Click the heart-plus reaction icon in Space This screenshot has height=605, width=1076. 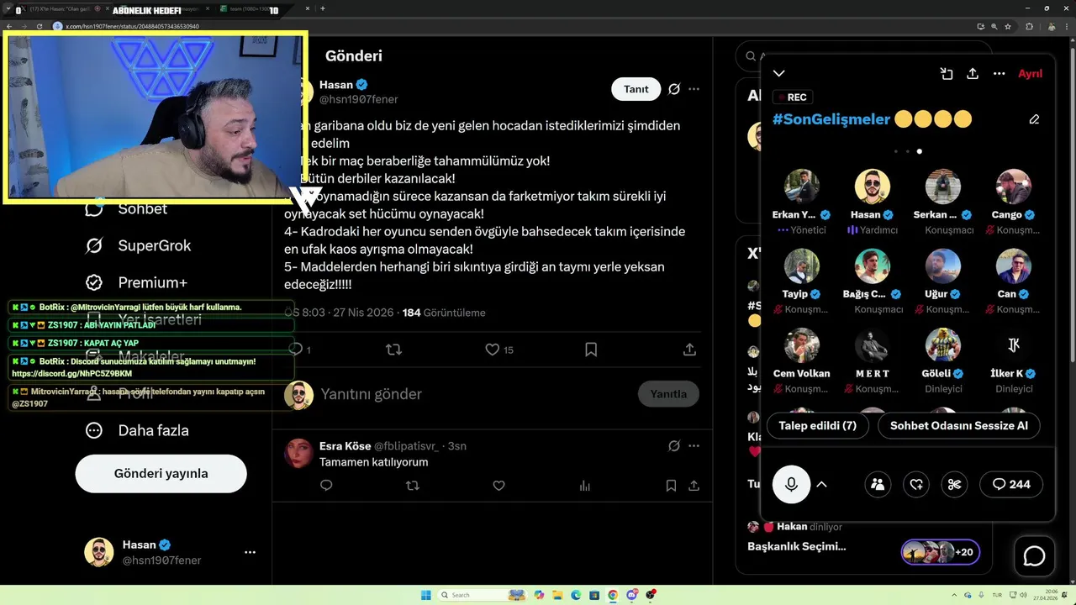point(916,484)
